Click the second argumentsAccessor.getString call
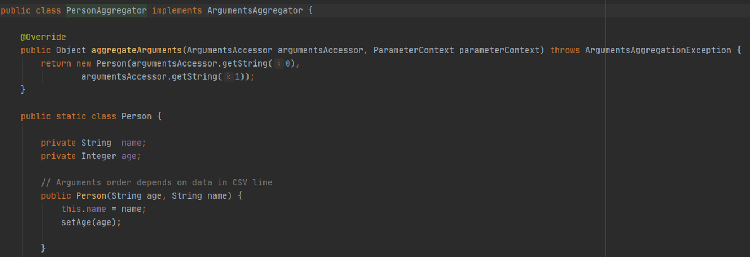Viewport: 750px width, 257px height. (x=149, y=76)
